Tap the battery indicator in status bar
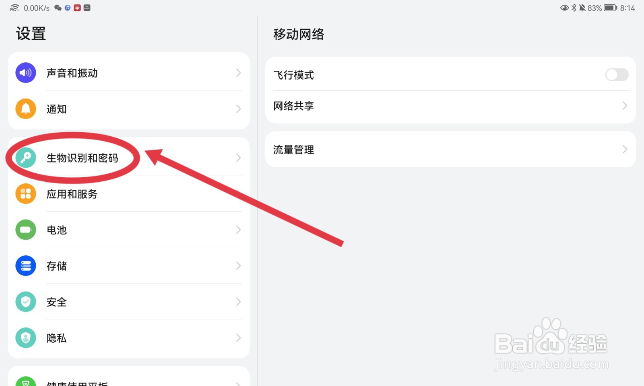This screenshot has height=386, width=644. pyautogui.click(x=610, y=8)
